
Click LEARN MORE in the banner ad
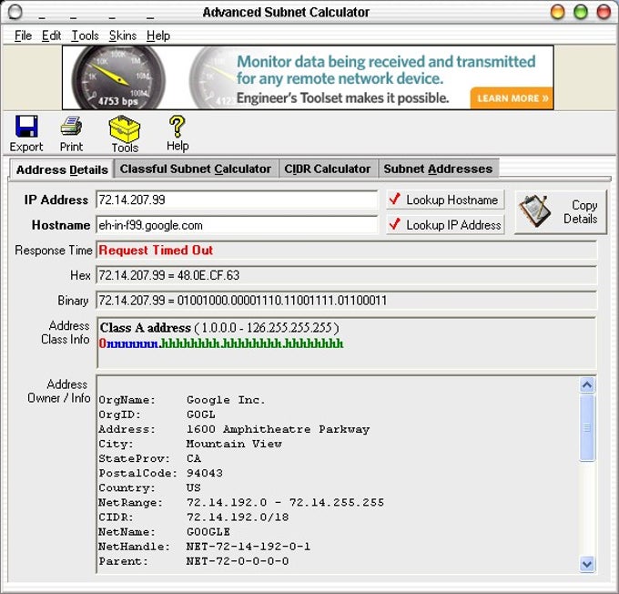(512, 98)
